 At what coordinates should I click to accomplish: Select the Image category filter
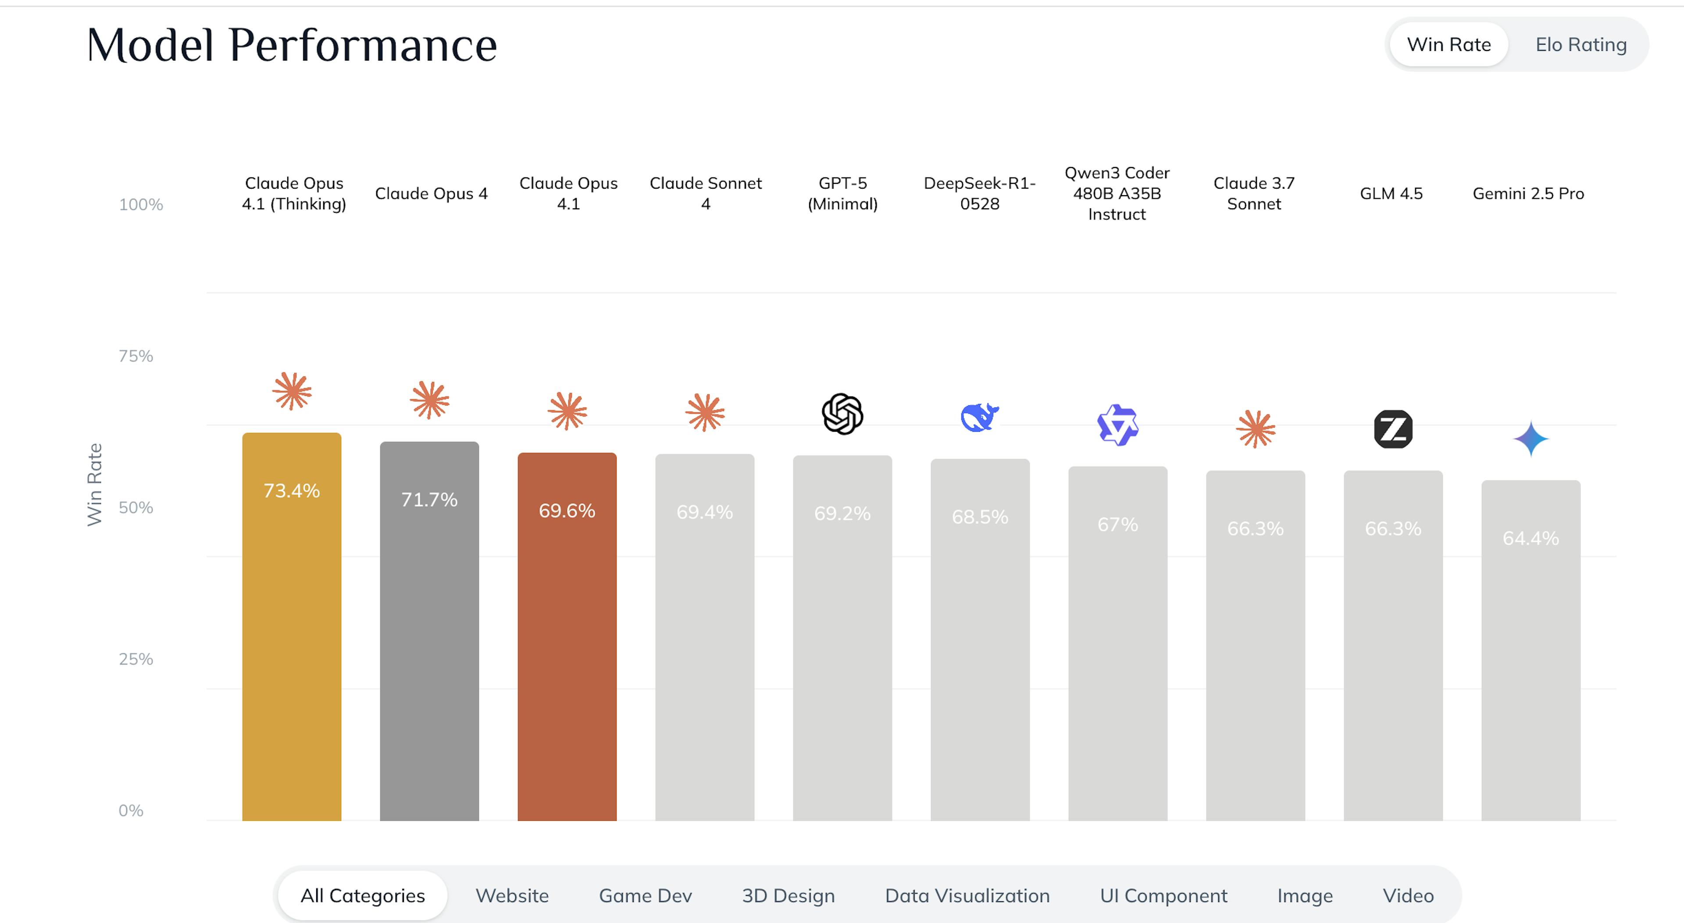(x=1304, y=895)
